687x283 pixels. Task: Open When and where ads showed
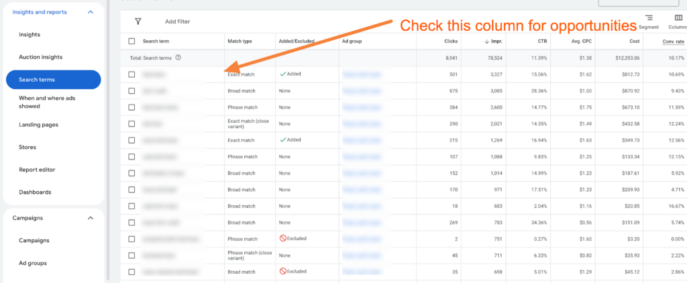pyautogui.click(x=47, y=102)
